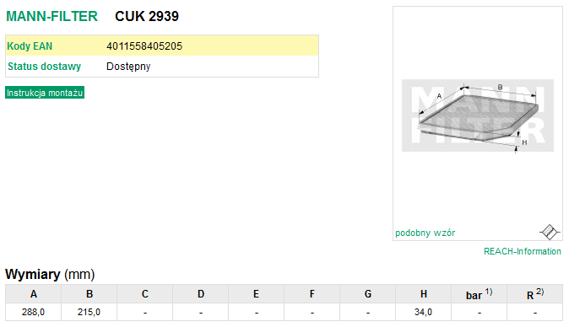Select the 288,0 dimension value
The image size is (569, 327).
tap(33, 312)
